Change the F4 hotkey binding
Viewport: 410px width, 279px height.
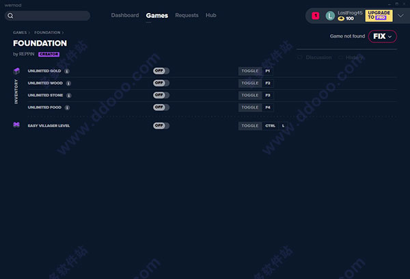268,107
